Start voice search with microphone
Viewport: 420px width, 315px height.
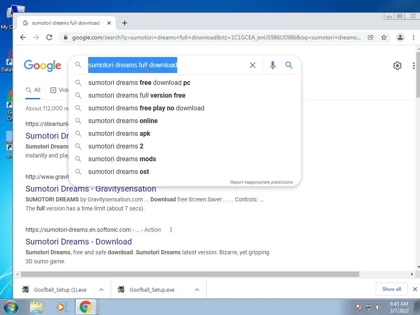(x=273, y=65)
